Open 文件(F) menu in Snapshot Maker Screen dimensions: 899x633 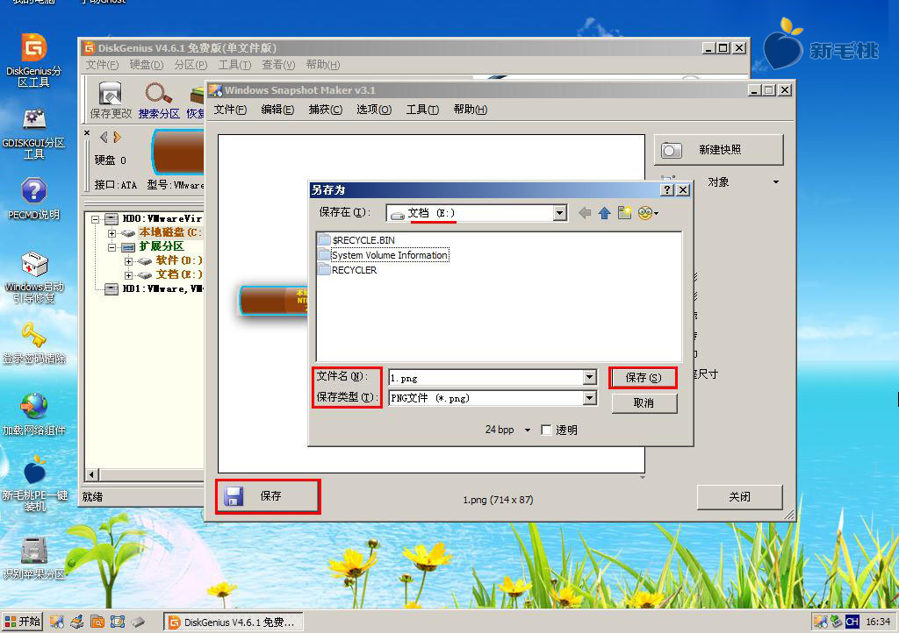230,110
